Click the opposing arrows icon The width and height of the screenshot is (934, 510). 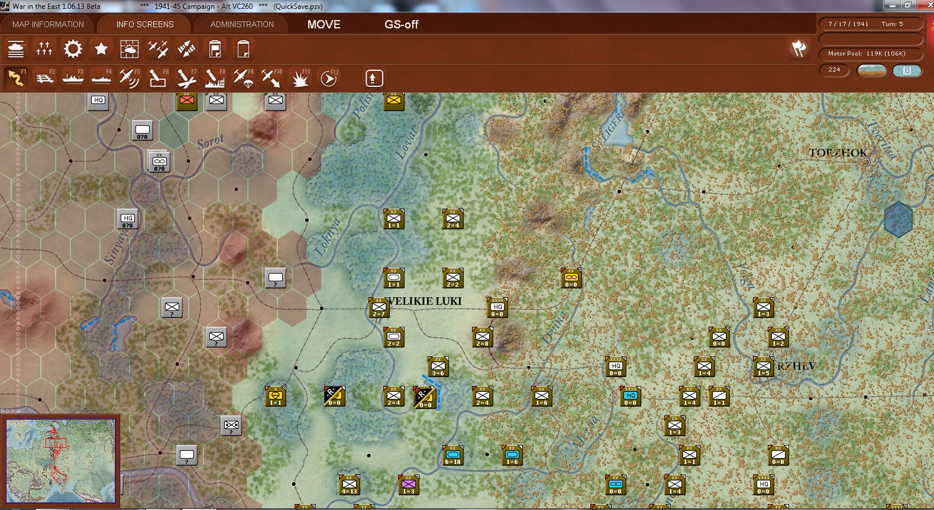tap(186, 48)
